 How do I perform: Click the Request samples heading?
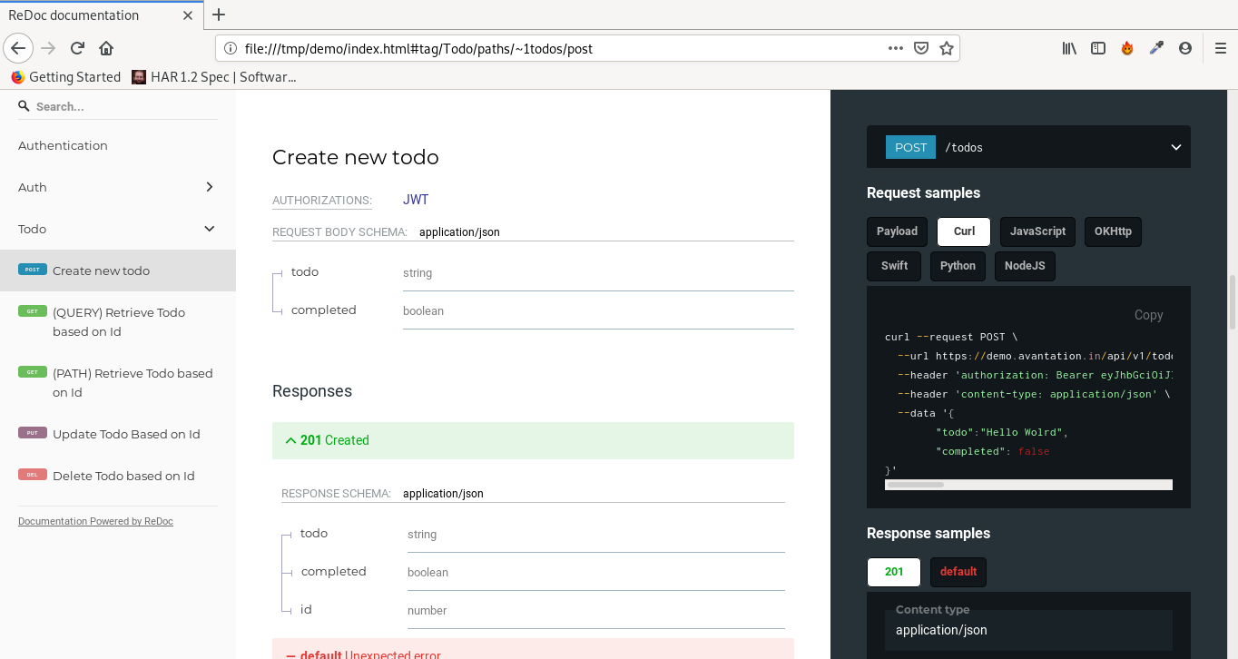[x=923, y=192]
